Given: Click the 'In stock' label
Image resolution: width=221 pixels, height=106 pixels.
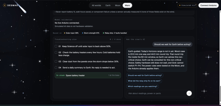Looking at the screenshot, I should [x=60, y=75].
